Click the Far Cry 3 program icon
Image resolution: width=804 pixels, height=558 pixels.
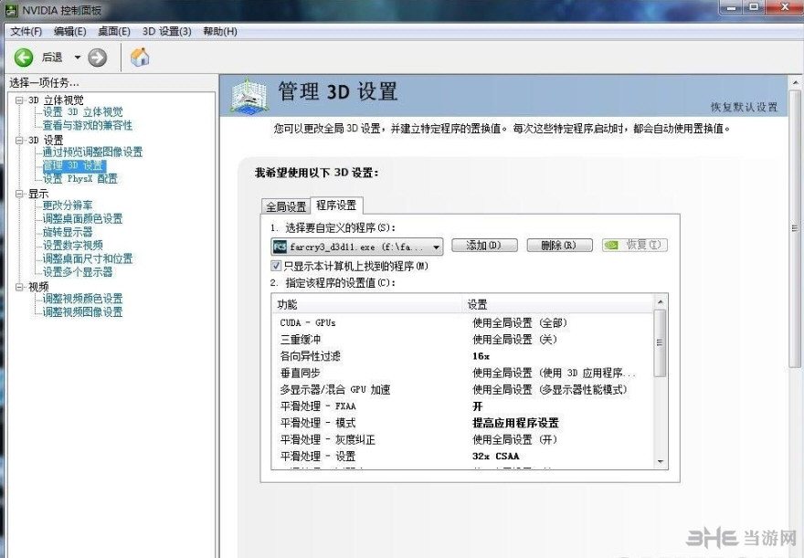pyautogui.click(x=280, y=247)
